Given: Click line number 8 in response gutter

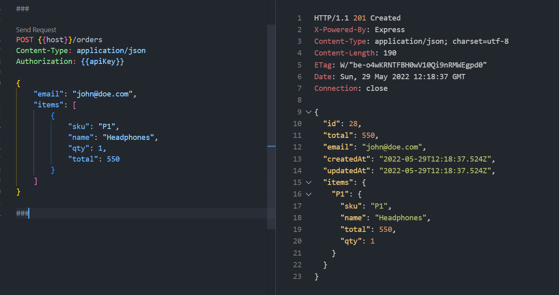Looking at the screenshot, I should tap(299, 100).
